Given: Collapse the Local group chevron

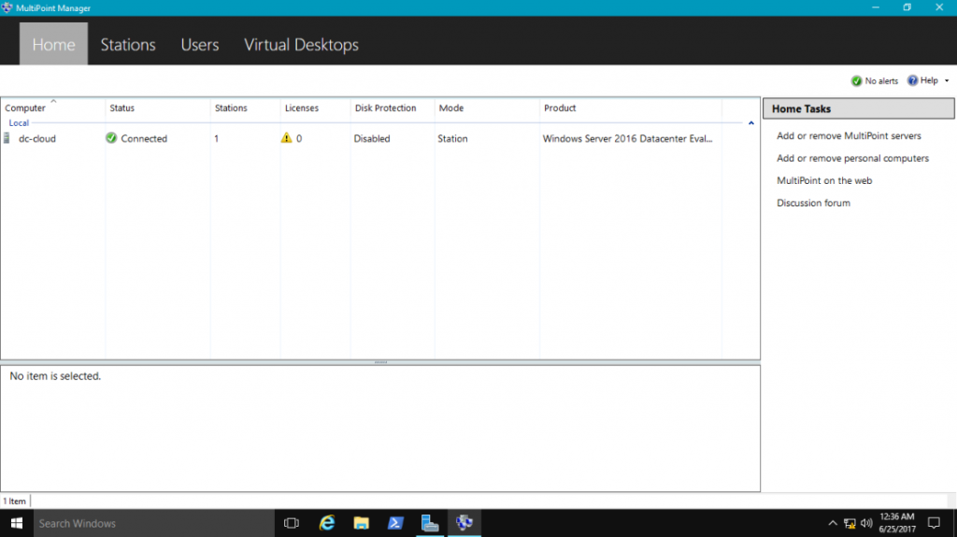Looking at the screenshot, I should coord(751,123).
